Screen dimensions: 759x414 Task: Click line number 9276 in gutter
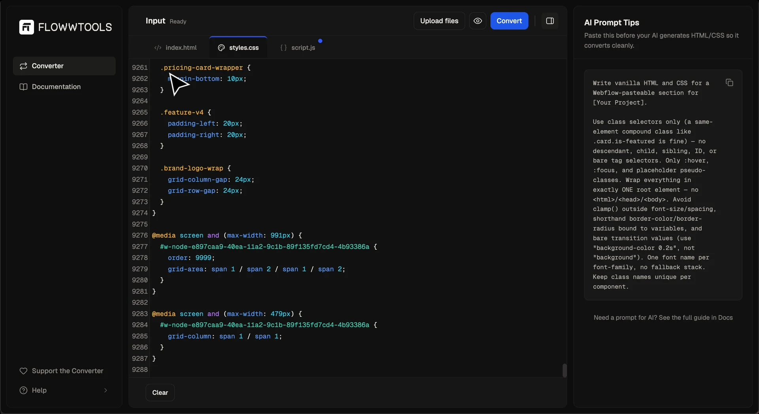click(140, 235)
